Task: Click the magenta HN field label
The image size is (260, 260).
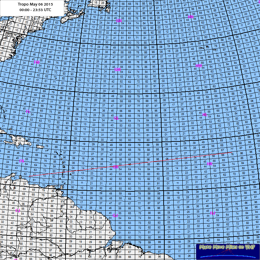Action: (191, 17)
